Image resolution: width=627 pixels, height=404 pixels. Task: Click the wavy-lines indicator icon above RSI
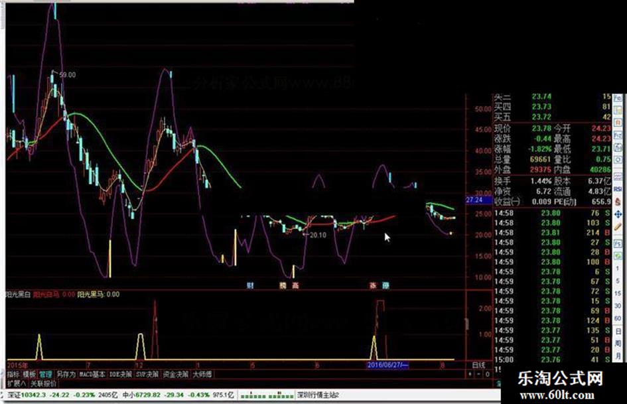coord(618,177)
